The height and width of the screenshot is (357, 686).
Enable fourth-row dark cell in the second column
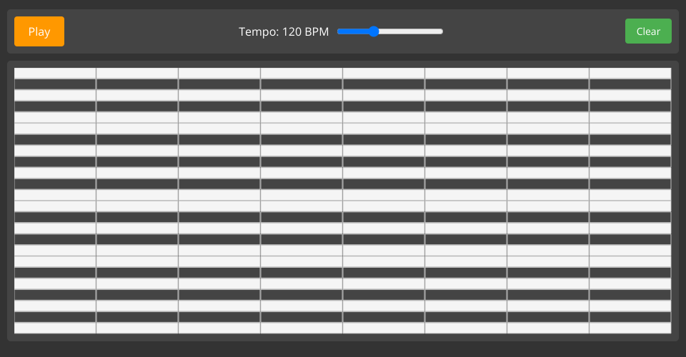pyautogui.click(x=137, y=106)
